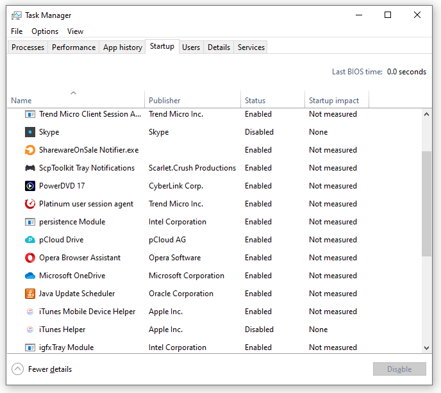Screen dimensions: 441x393
Task: Open the File menu
Action: 17,31
